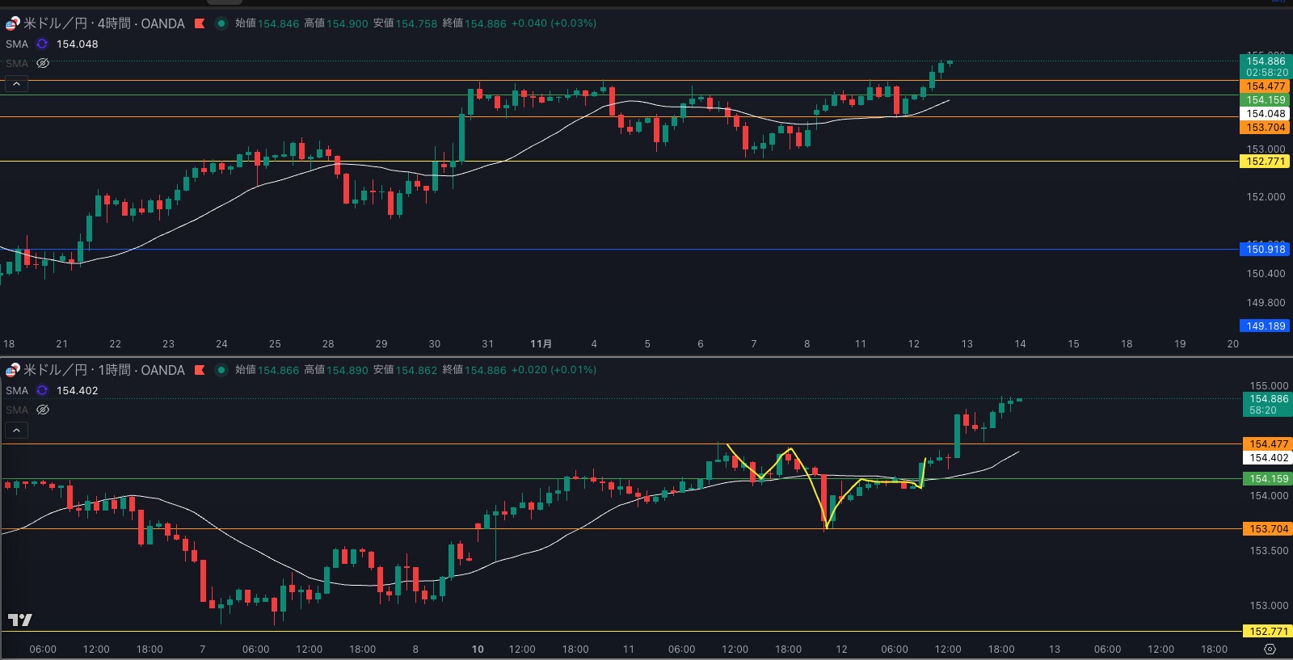Click the red flag icon on the 4-hour chart
The height and width of the screenshot is (660, 1293).
click(x=200, y=23)
